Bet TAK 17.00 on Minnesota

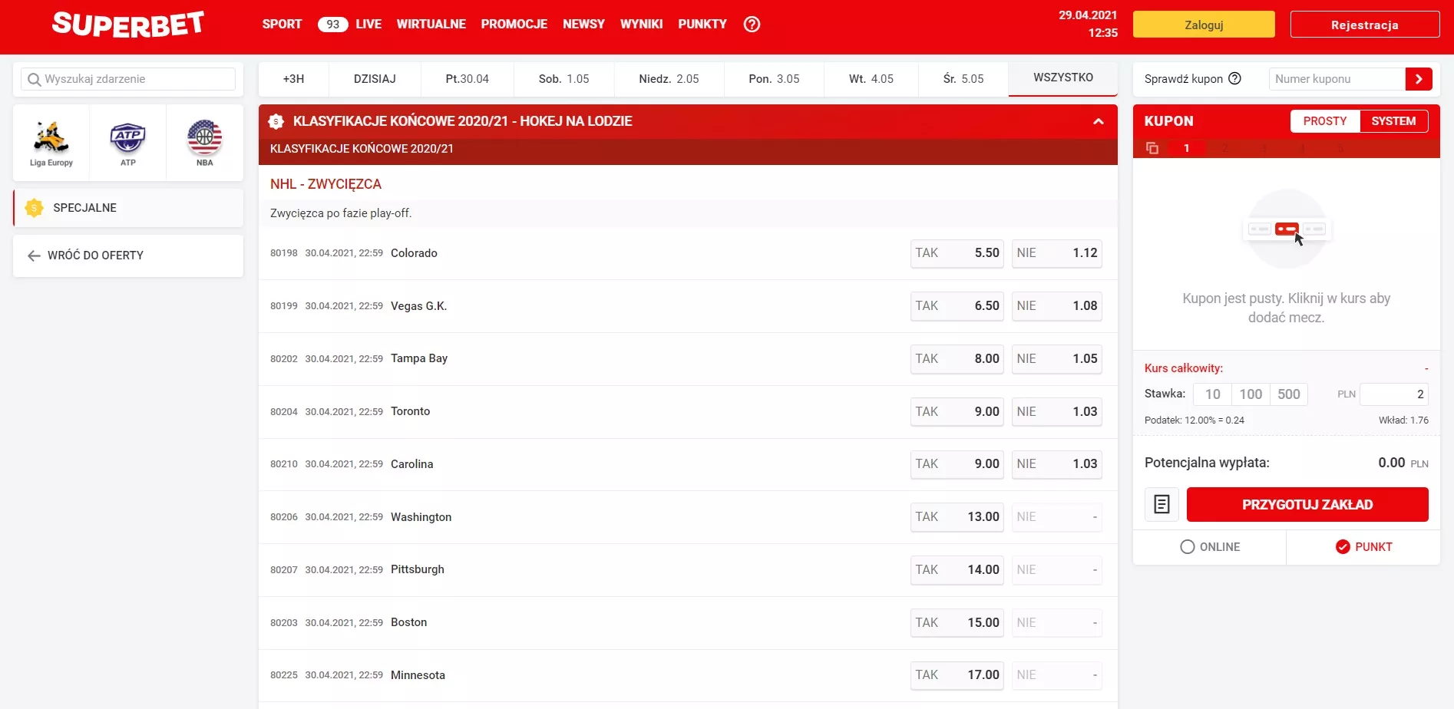[957, 675]
